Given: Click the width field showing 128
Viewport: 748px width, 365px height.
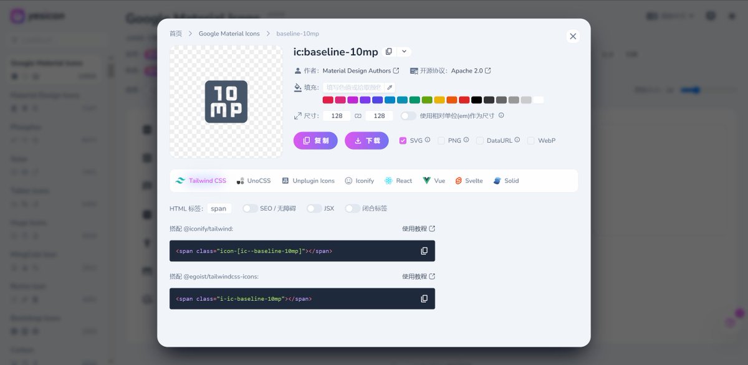Looking at the screenshot, I should [x=337, y=116].
